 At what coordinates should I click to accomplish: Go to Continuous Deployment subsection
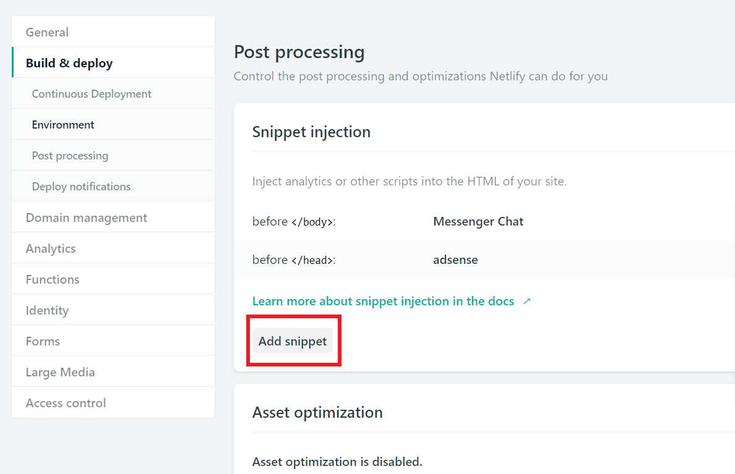(x=92, y=94)
